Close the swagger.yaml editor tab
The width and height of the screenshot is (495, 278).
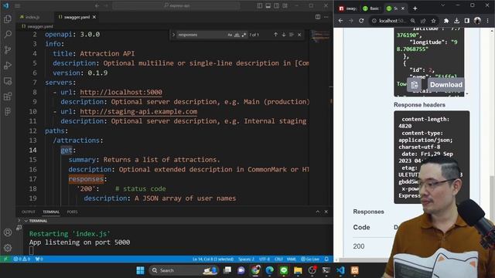94,17
